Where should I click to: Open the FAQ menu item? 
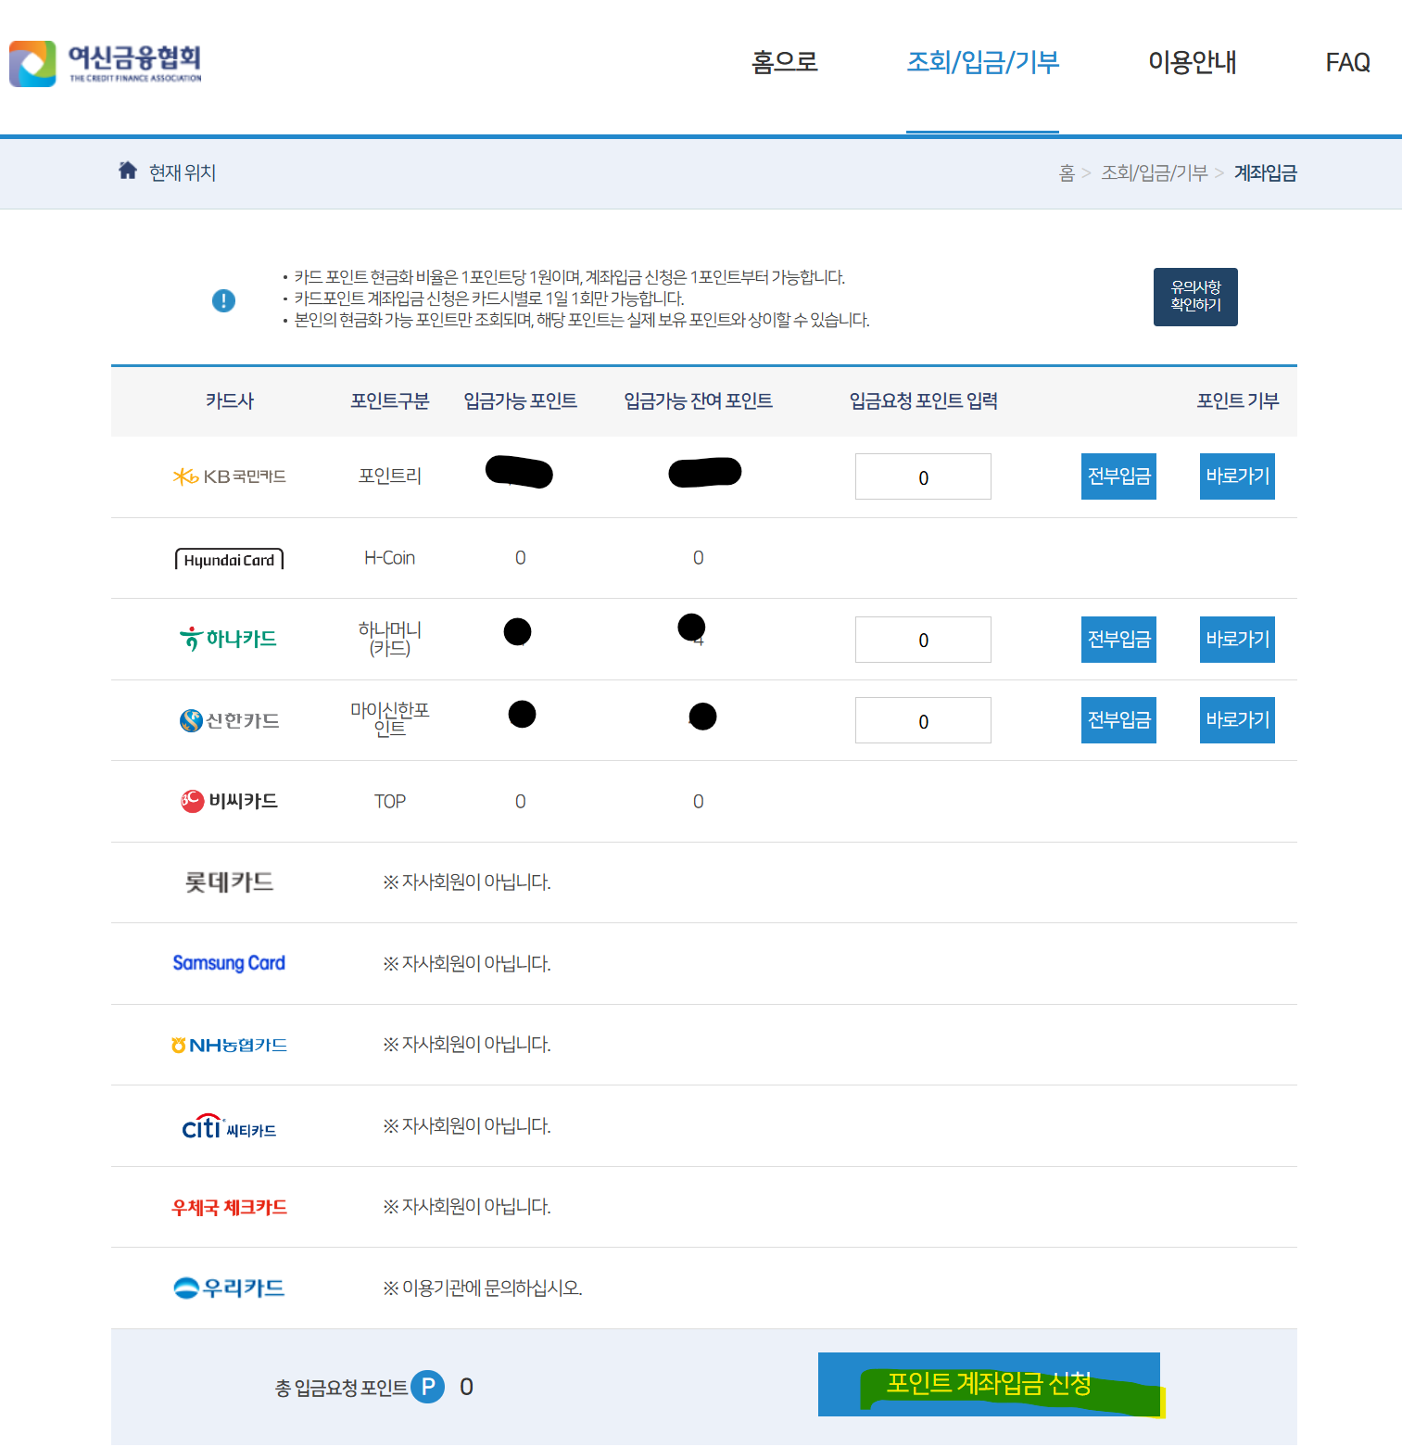pos(1347,62)
